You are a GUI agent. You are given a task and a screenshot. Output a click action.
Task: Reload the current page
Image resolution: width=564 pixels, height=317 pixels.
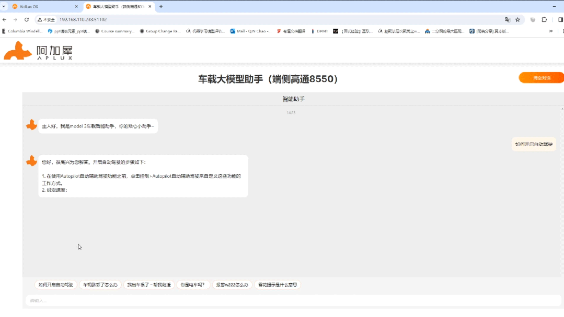(x=26, y=19)
